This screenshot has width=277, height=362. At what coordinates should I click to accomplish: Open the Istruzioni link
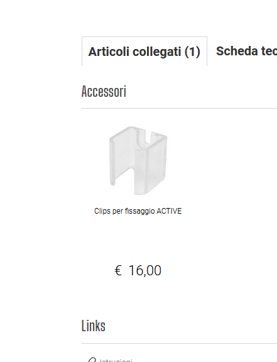tap(116, 360)
